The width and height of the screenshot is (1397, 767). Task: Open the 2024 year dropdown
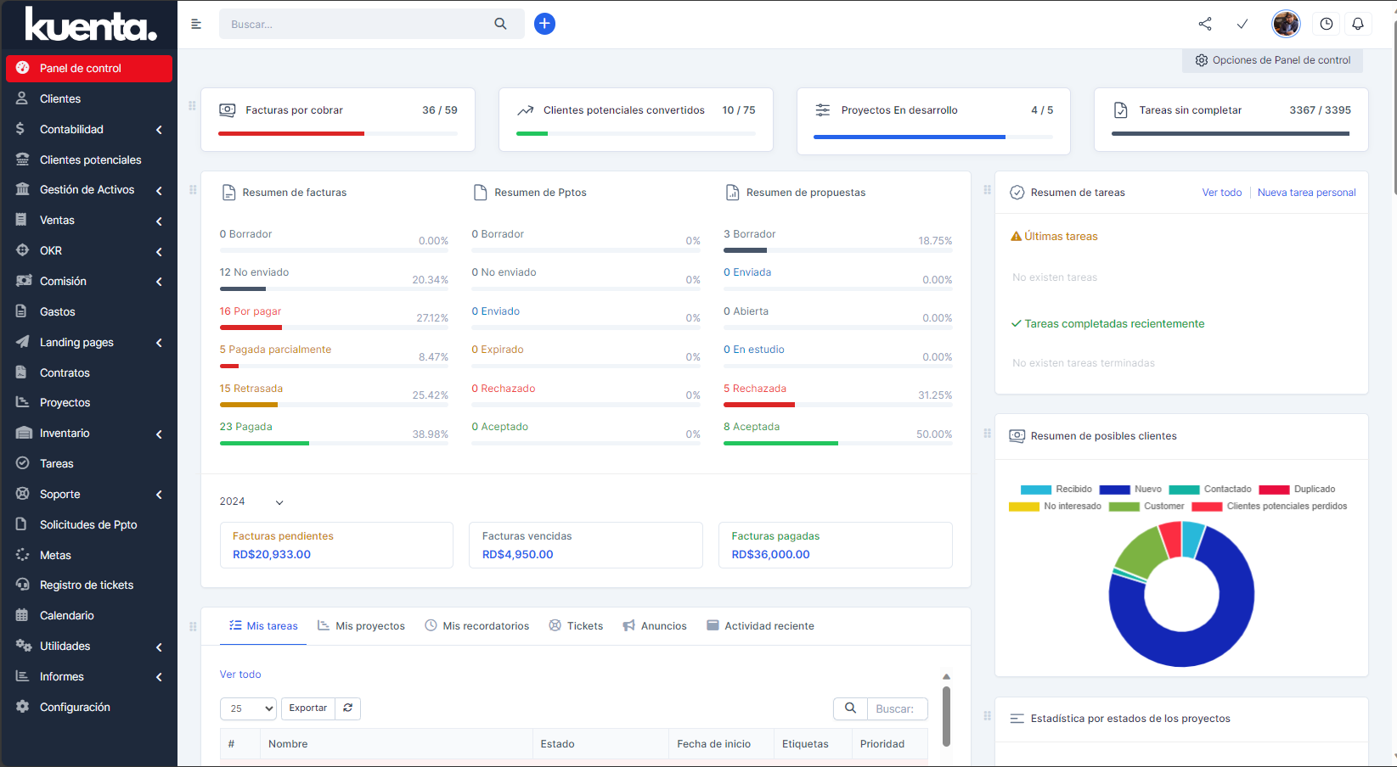251,501
